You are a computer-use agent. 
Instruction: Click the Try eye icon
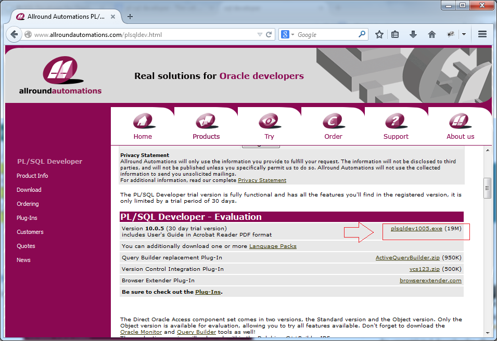[x=269, y=121]
